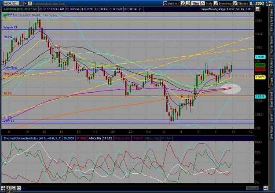Viewport: 275px width, 193px height.
Task: Click the reset zoom icon at bottom left
Action: coord(18,189)
